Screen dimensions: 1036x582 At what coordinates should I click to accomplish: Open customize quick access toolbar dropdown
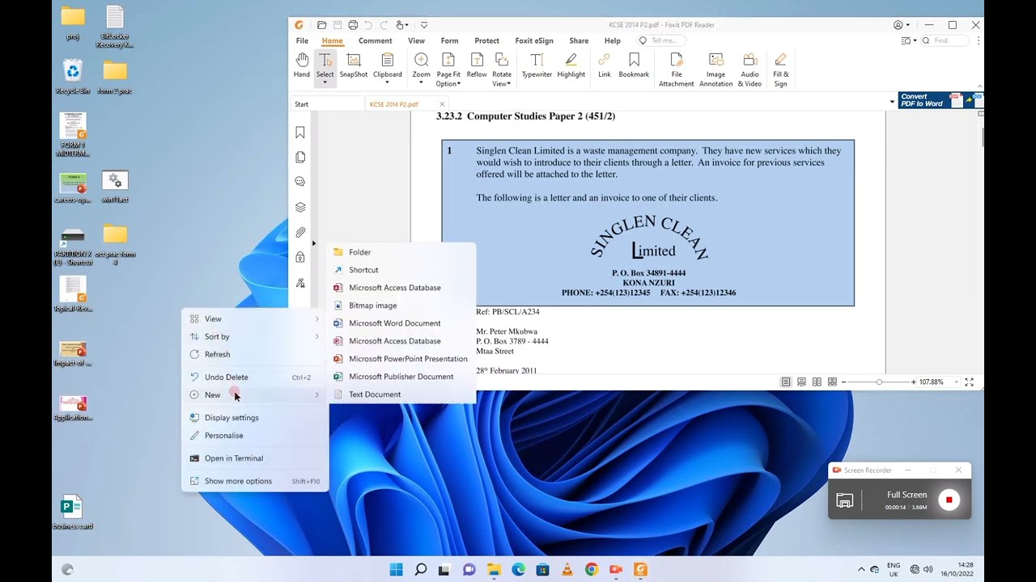pos(424,25)
